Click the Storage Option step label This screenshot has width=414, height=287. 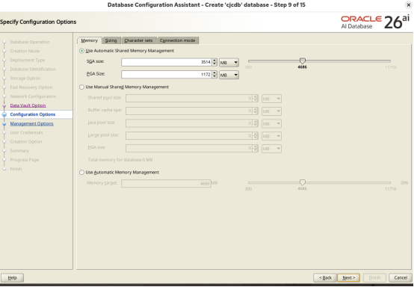point(25,78)
